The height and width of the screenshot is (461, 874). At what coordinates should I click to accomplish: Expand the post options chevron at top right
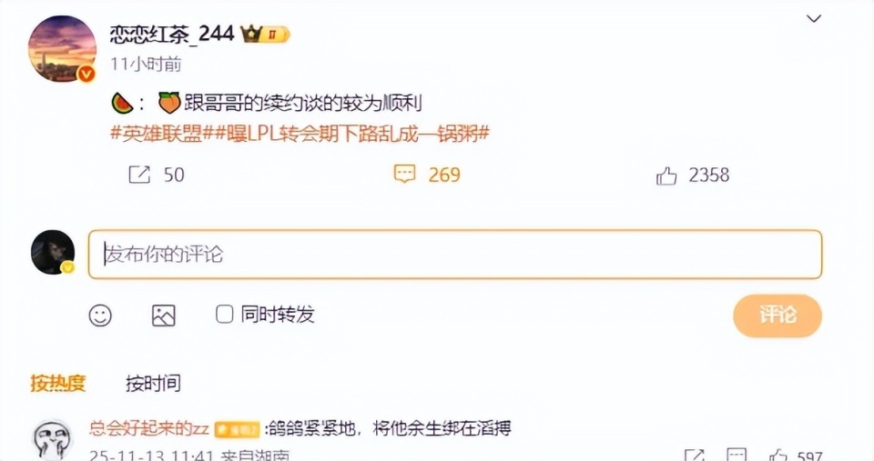click(814, 19)
